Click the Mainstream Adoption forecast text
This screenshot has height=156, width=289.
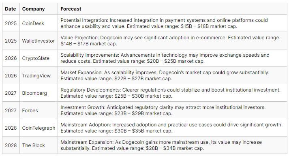click(x=171, y=128)
